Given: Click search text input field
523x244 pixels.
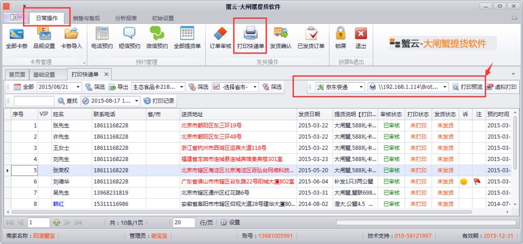Looking at the screenshot, I should tap(34, 101).
